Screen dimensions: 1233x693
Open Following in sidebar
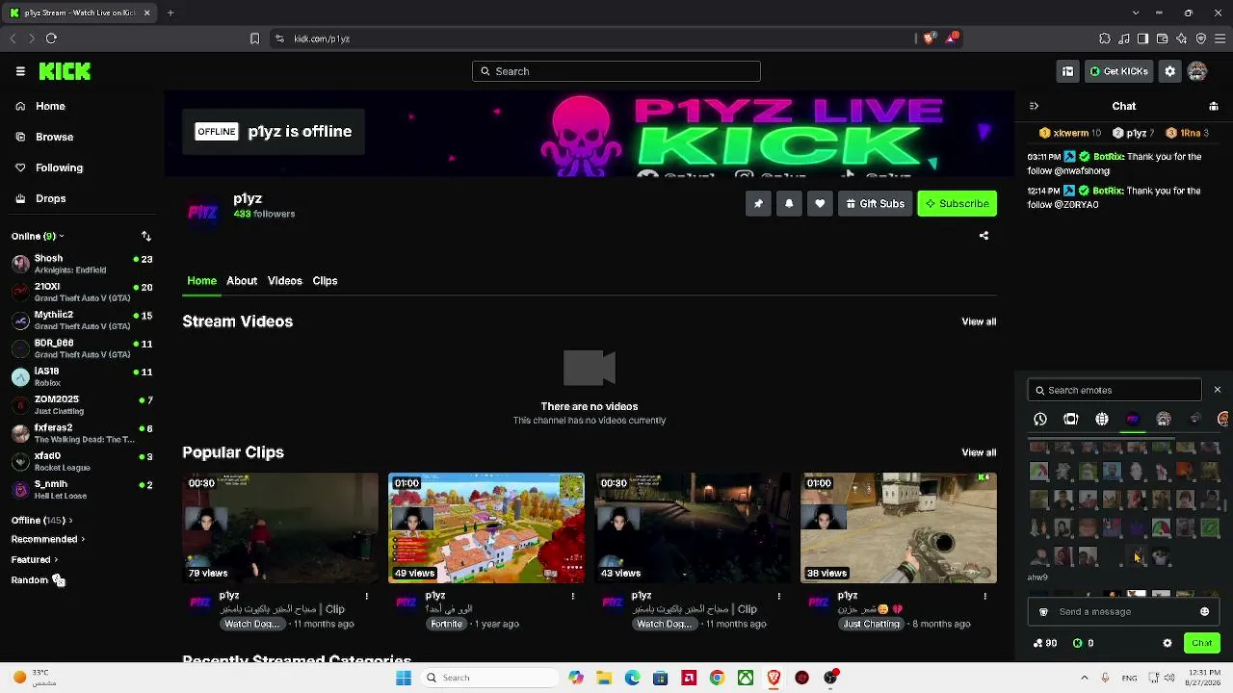coord(49,167)
